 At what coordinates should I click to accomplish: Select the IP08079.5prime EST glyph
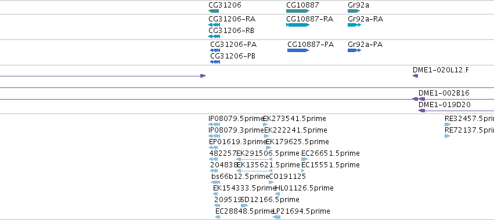(x=214, y=124)
